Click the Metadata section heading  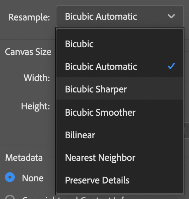24,157
